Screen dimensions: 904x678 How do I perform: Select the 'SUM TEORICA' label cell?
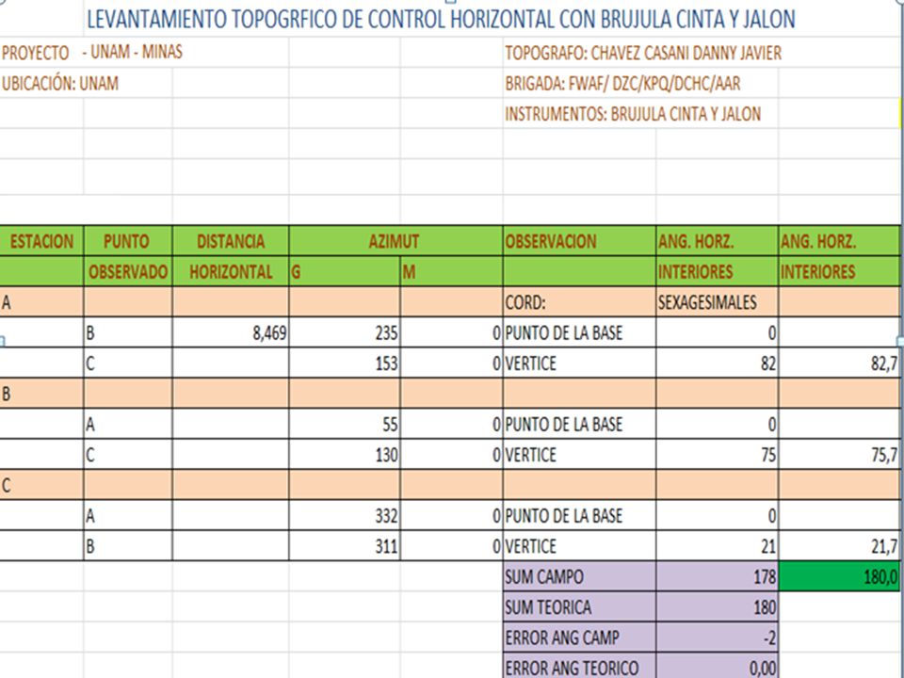579,607
